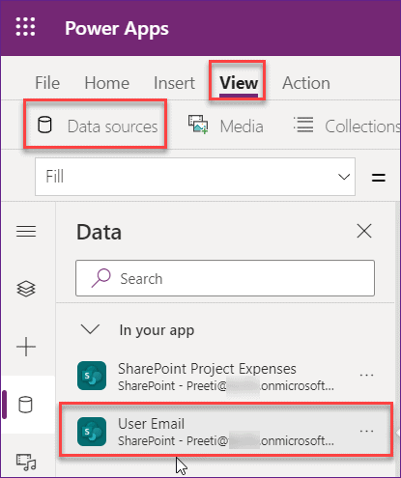
Task: Toggle the hamburger menu in left sidebar
Action: tap(26, 231)
